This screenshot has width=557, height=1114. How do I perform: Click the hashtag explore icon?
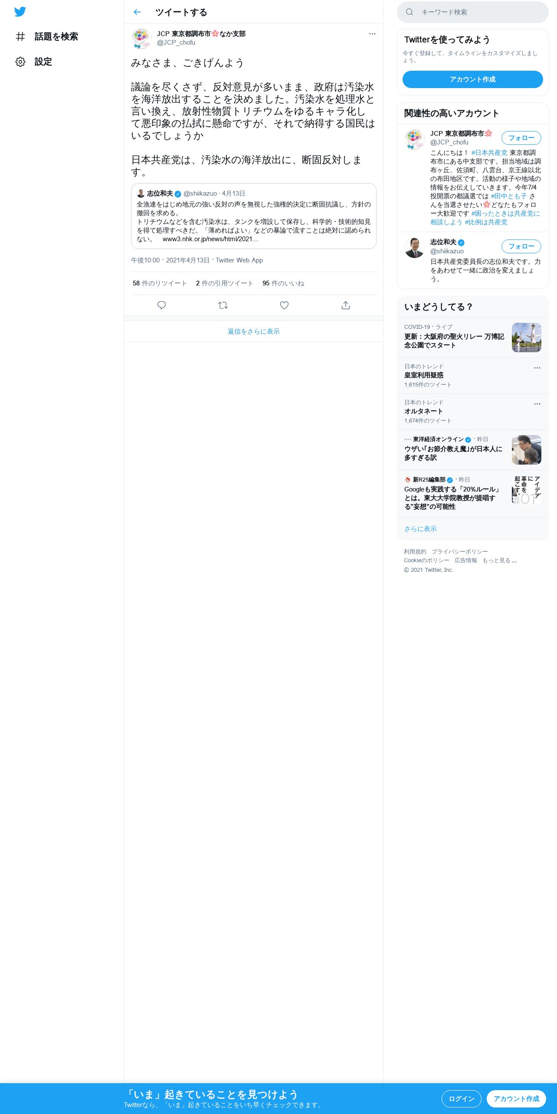click(20, 36)
